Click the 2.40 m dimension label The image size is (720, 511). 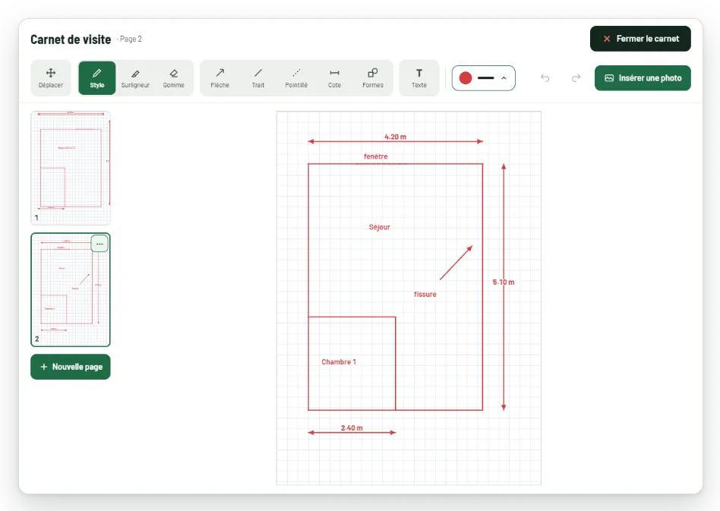pyautogui.click(x=352, y=428)
